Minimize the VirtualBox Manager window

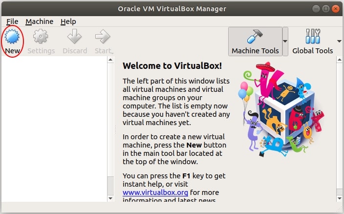click(316, 9)
